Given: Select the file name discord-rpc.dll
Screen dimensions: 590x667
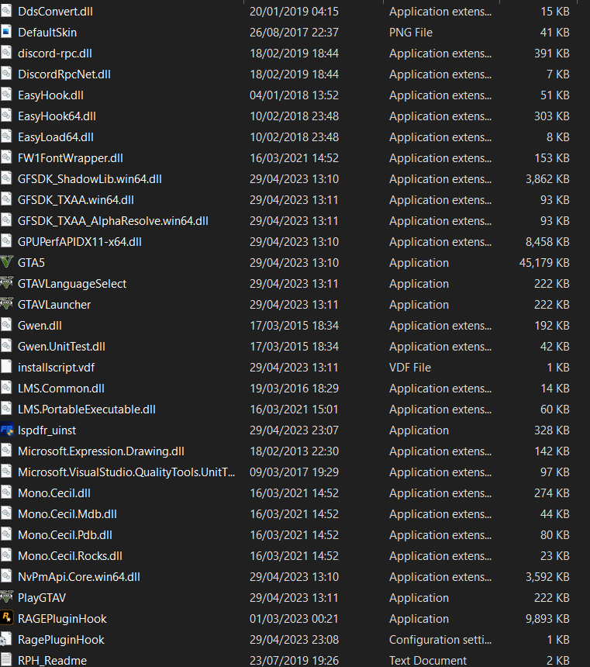Looking at the screenshot, I should 55,54.
